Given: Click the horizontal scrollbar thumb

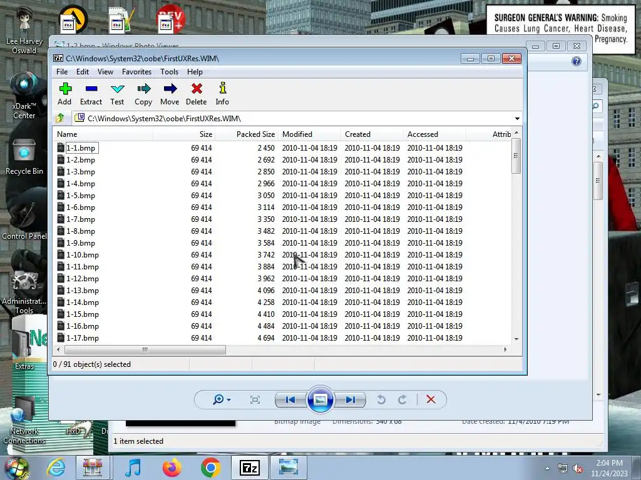Looking at the screenshot, I should pos(145,349).
